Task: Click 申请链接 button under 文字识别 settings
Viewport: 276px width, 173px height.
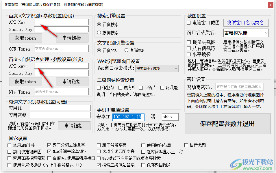Action: point(72,38)
